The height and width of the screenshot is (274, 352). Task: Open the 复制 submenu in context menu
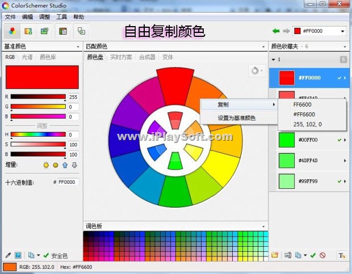239,104
